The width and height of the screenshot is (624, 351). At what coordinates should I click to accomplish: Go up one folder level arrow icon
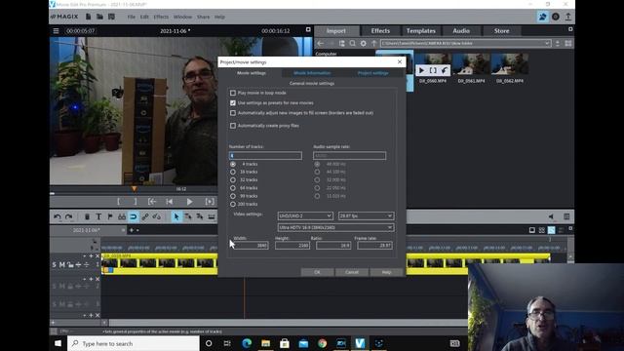[x=374, y=43]
